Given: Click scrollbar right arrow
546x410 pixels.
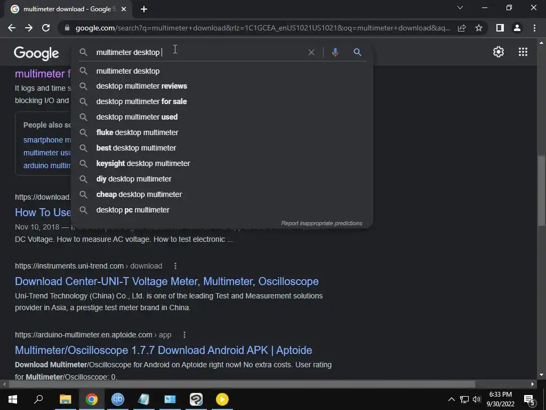Looking at the screenshot, I should click(x=533, y=384).
